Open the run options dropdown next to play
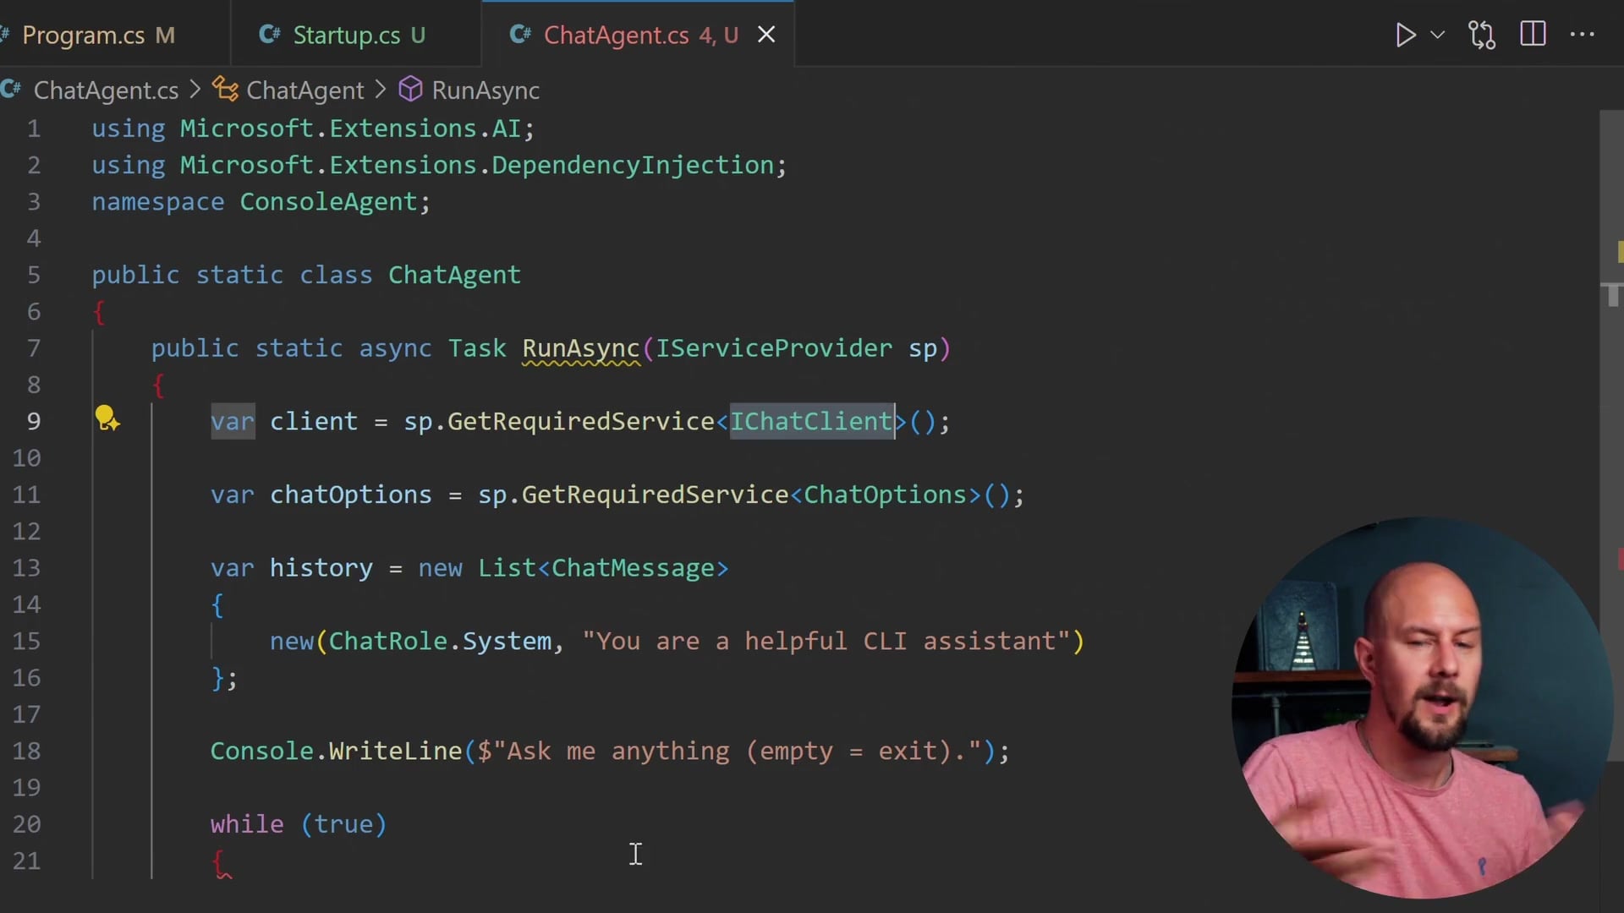This screenshot has width=1624, height=913. tap(1439, 35)
